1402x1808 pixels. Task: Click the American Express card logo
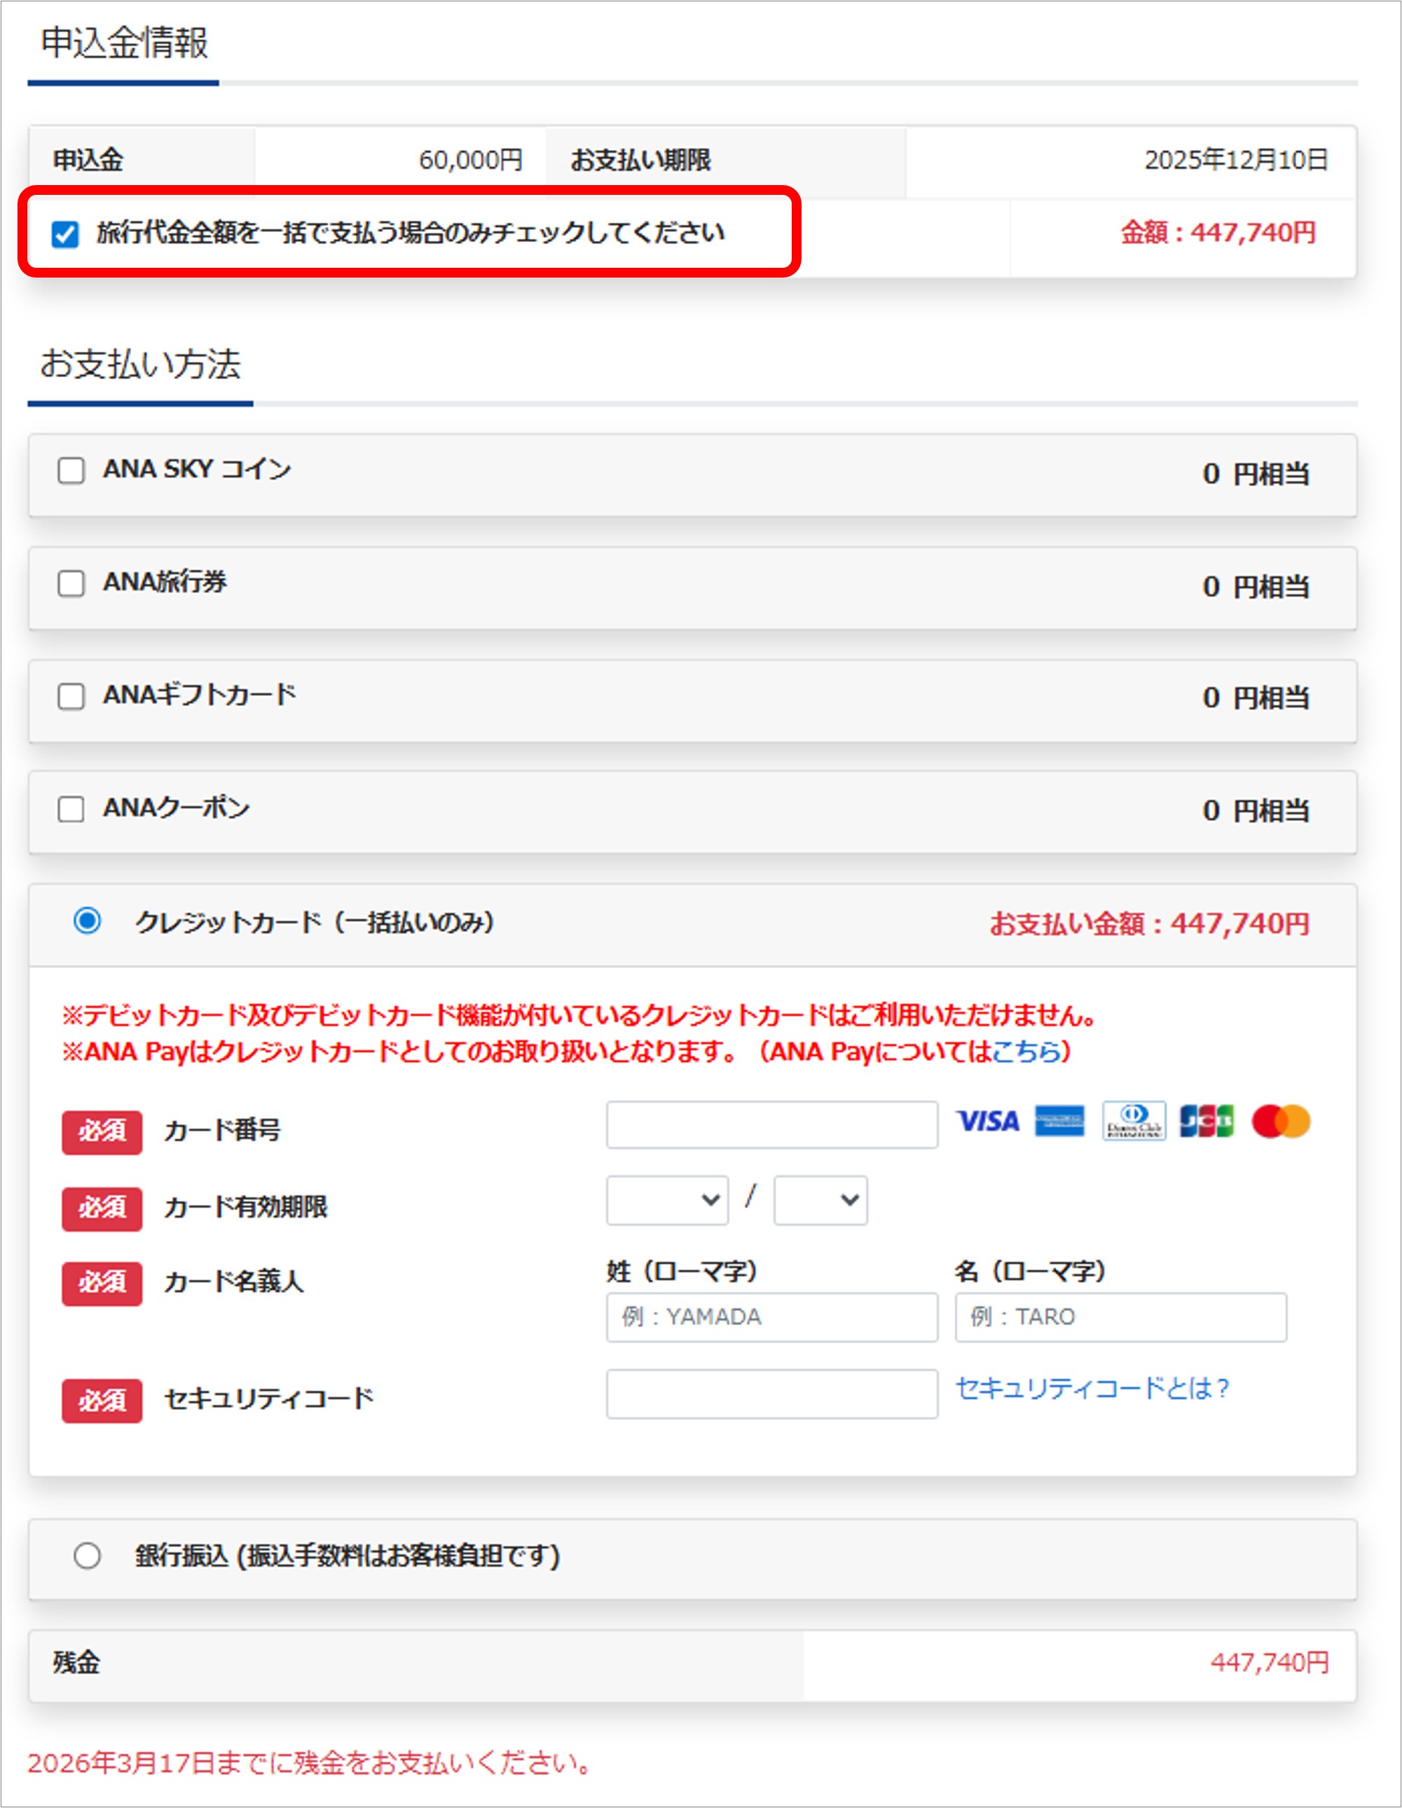[x=1059, y=1122]
